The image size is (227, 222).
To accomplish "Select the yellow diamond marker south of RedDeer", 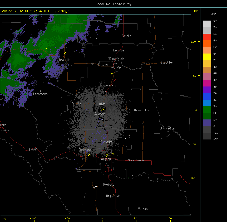I will click(x=112, y=74).
